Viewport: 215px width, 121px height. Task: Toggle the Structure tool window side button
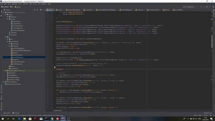click(1, 88)
